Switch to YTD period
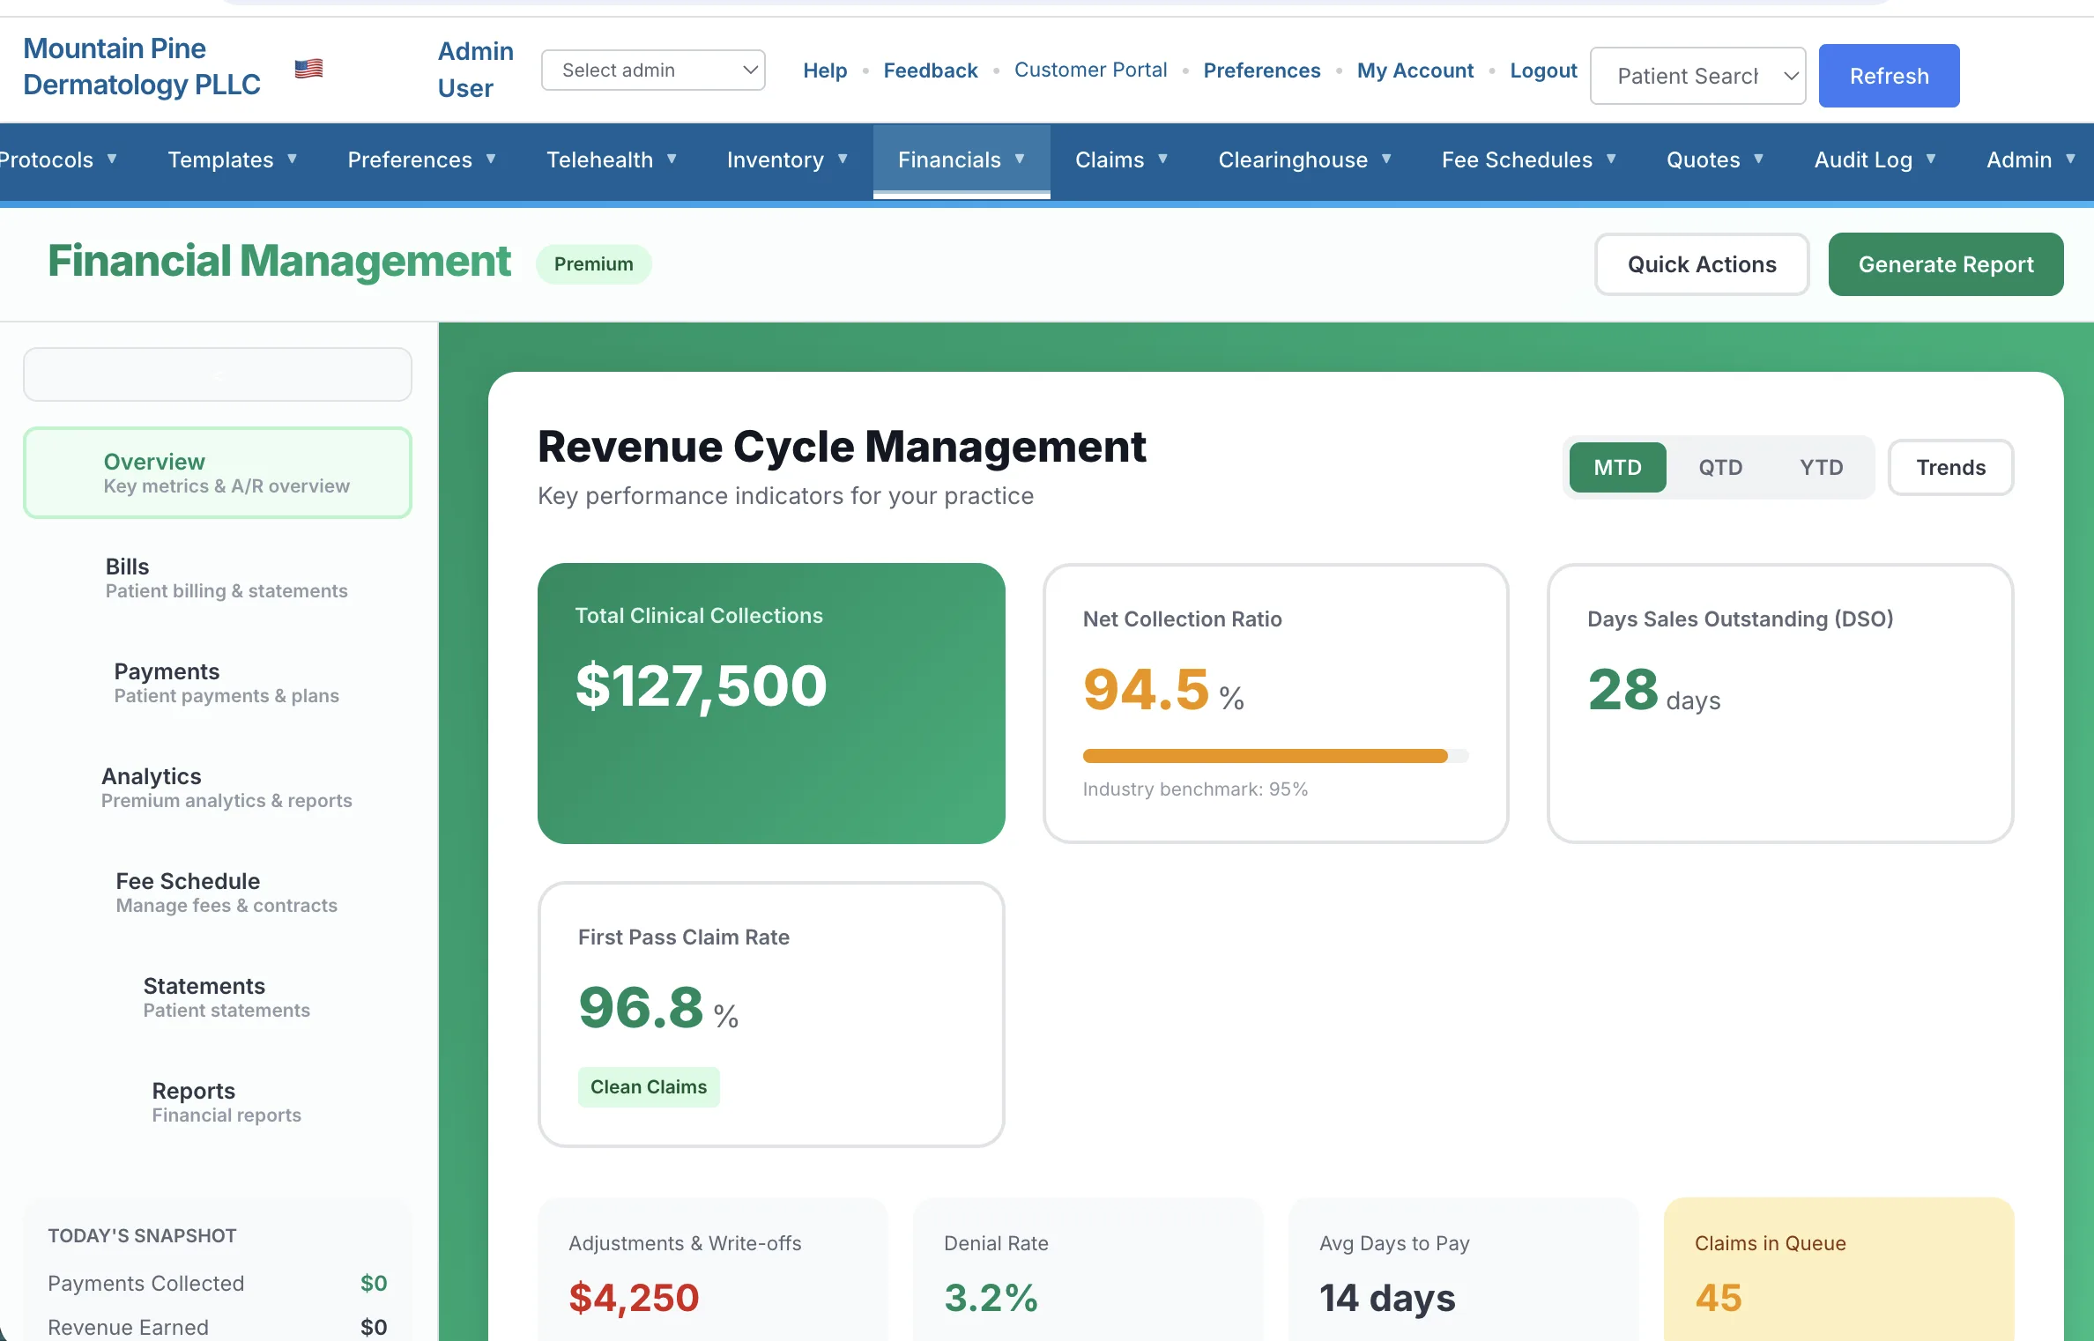The image size is (2094, 1341). tap(1821, 467)
